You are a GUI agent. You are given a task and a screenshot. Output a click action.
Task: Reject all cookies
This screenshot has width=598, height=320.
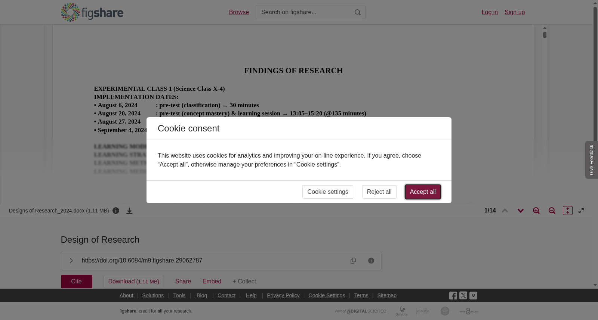(x=379, y=192)
